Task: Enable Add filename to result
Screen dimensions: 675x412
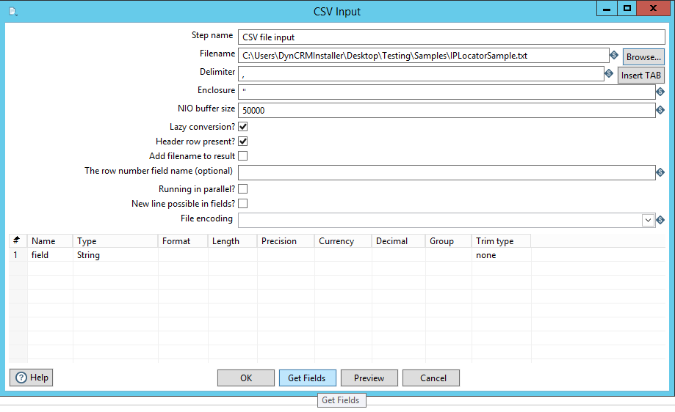Action: pyautogui.click(x=242, y=156)
